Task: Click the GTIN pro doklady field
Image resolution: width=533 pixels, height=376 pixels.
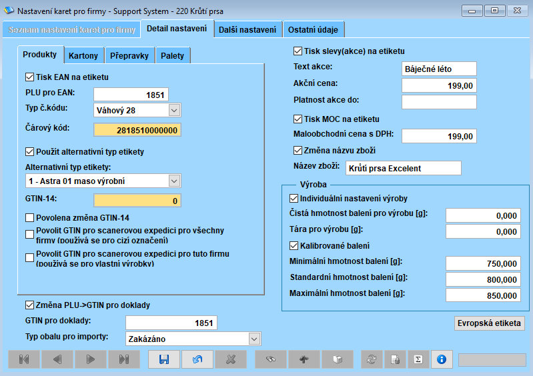Action: coord(171,323)
